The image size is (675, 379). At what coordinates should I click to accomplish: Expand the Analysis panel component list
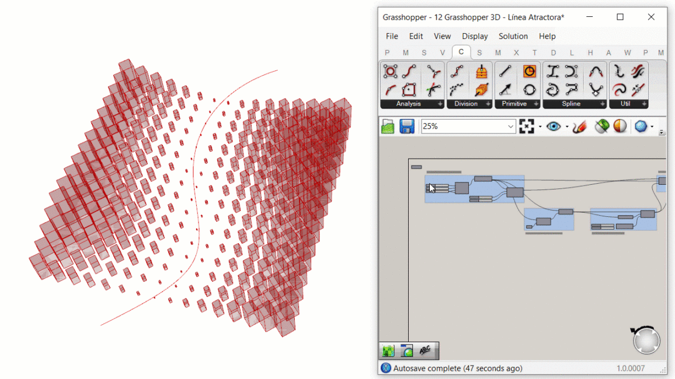tap(440, 104)
